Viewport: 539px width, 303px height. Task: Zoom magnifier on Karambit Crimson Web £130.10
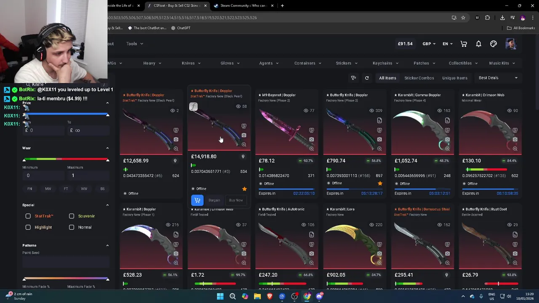click(515, 149)
